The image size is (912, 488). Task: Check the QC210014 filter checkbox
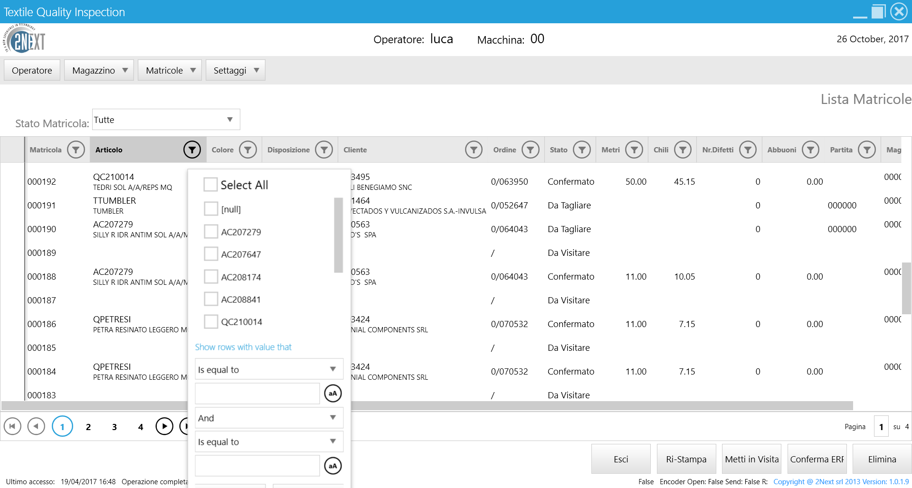pos(210,321)
